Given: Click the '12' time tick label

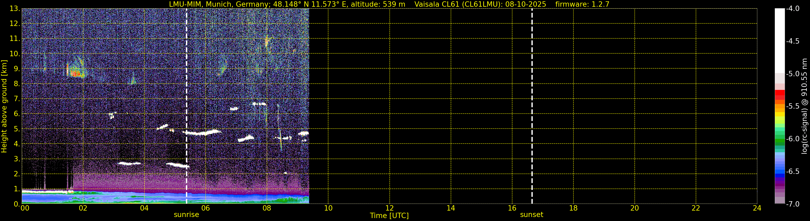Looking at the screenshot, I should [x=390, y=208].
